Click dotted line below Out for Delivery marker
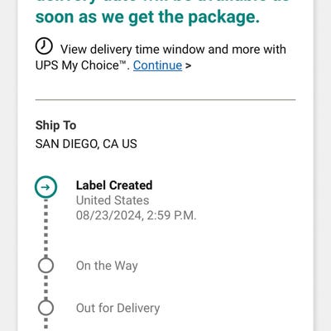Viewport: 331px width, 331px height. pyautogui.click(x=46, y=324)
